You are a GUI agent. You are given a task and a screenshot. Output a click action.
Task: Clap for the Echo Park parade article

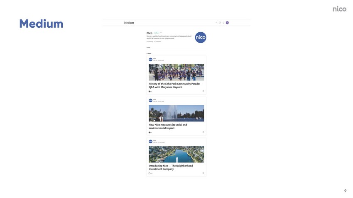[150, 92]
